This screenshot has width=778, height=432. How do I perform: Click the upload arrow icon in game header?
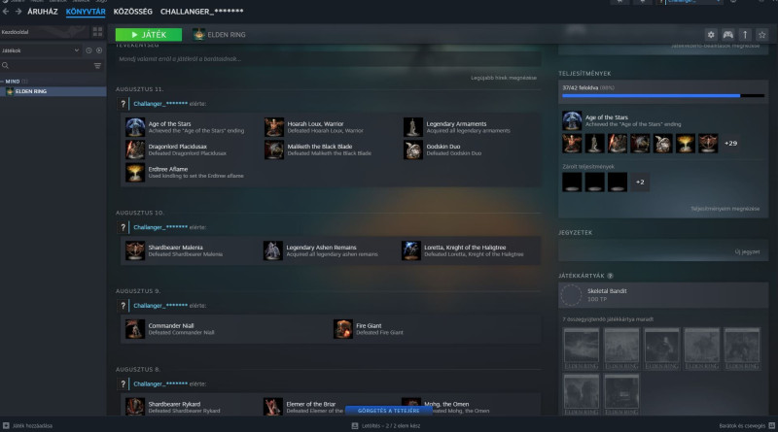pyautogui.click(x=745, y=35)
